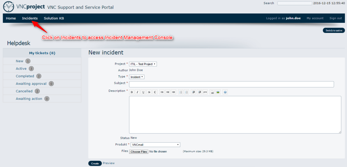Click the underline formatting icon
Viewport: 347px width, 167px height.
click(x=143, y=92)
